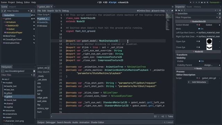The width and height of the screenshot is (222, 125).
Task: Open object documentation icon next to GobotSkin
Action: click(220, 14)
